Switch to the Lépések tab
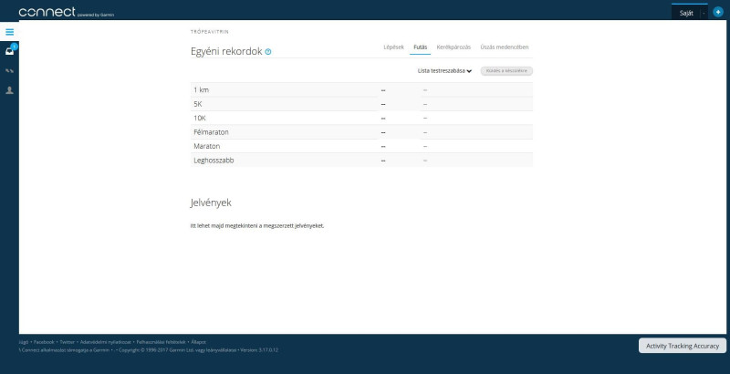The height and width of the screenshot is (374, 730). pyautogui.click(x=393, y=47)
